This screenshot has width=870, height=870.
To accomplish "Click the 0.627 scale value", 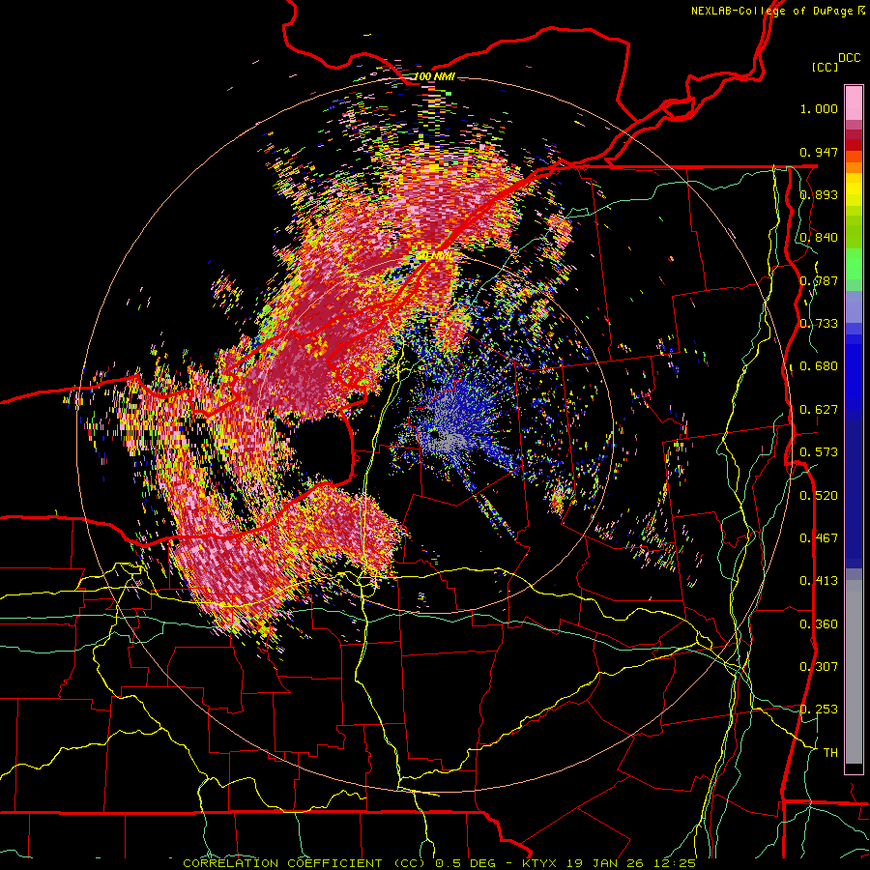I will 819,410.
